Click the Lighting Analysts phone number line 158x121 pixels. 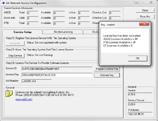(x=45, y=95)
